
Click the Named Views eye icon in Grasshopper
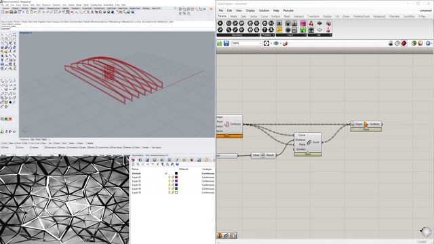coord(276,43)
